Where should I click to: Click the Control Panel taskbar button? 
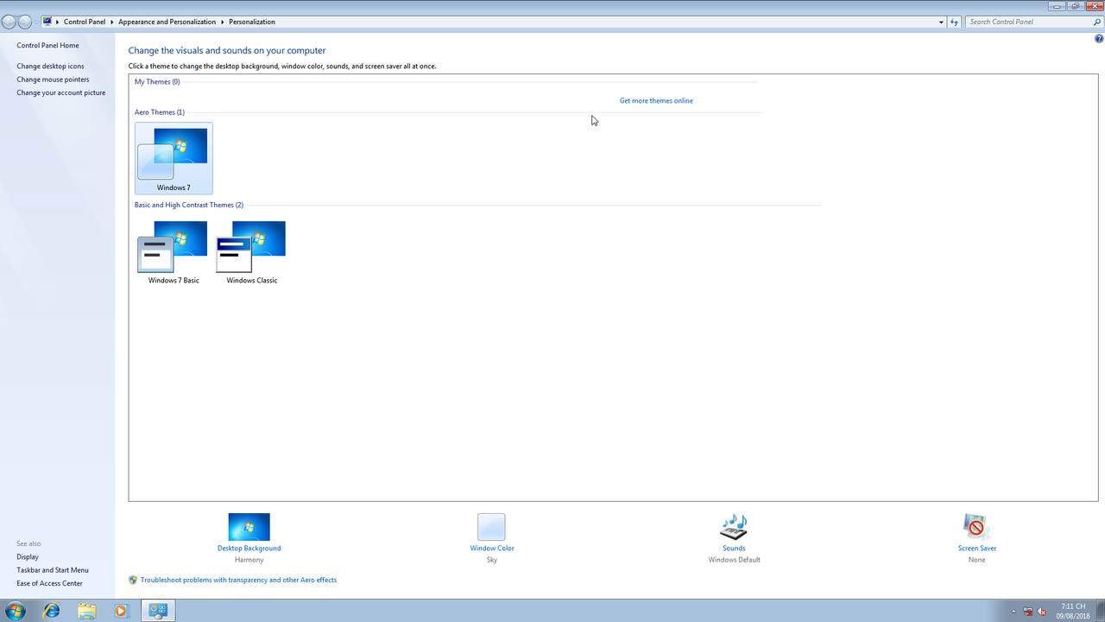coord(158,611)
